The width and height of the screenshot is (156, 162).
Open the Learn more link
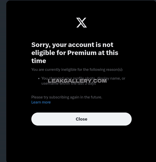pyautogui.click(x=41, y=102)
